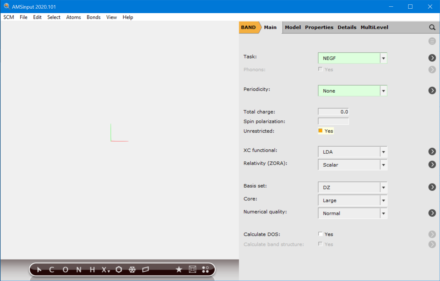Open the SCM menu
The width and height of the screenshot is (440, 281).
pyautogui.click(x=9, y=17)
